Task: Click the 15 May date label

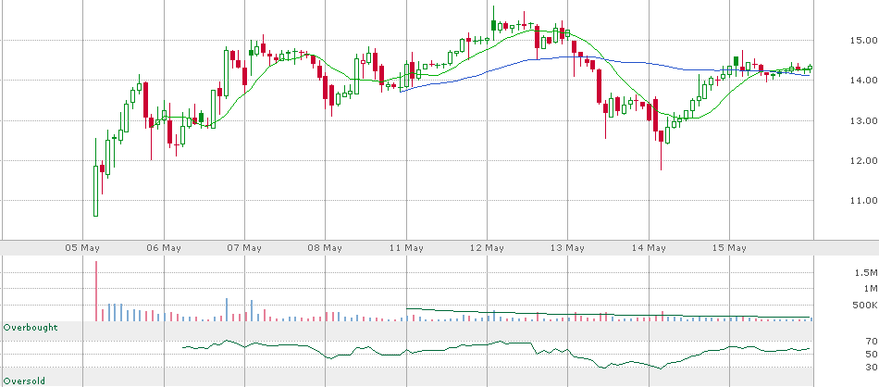Action: click(729, 248)
